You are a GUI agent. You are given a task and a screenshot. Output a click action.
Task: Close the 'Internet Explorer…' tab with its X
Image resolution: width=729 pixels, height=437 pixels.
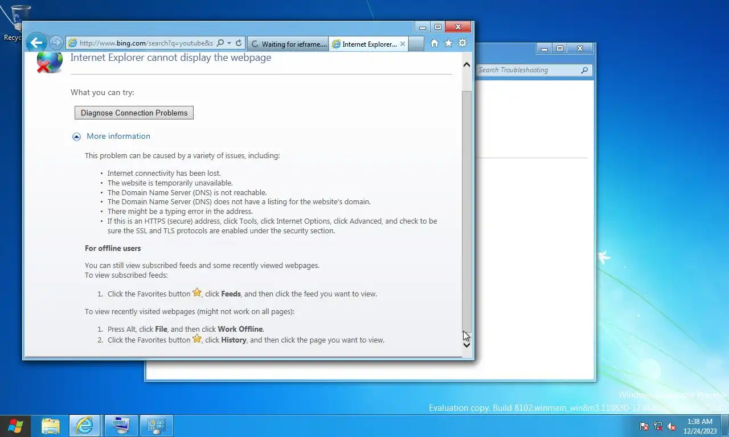pos(403,44)
